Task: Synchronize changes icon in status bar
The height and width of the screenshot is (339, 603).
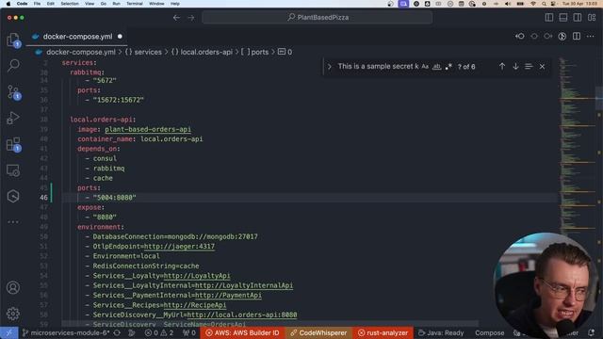Action: coord(117,332)
